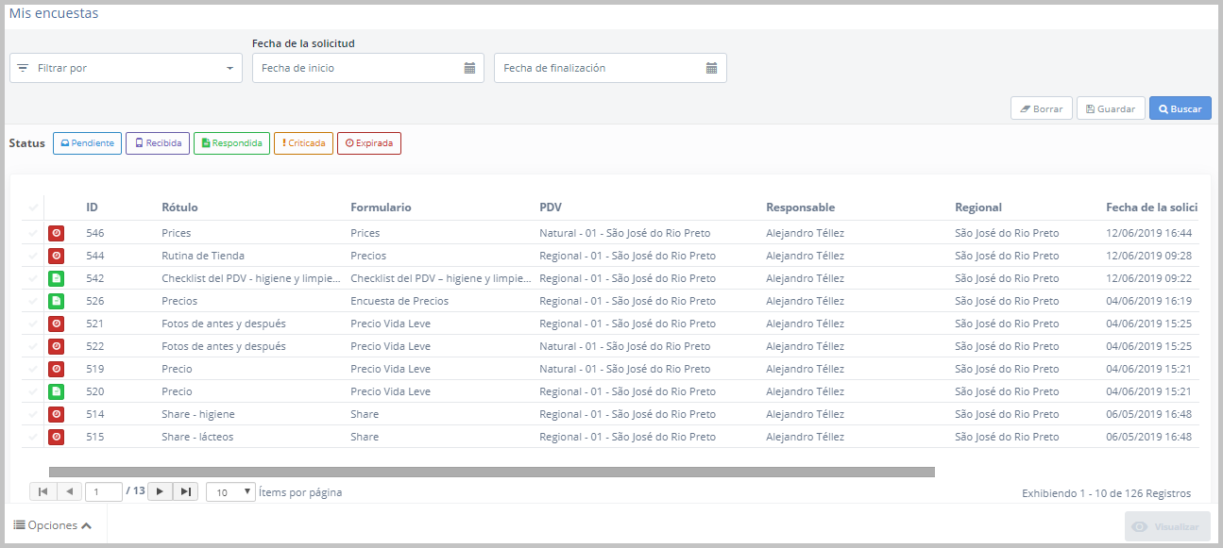
Task: Open the items per page dropdown
Action: pos(231,491)
